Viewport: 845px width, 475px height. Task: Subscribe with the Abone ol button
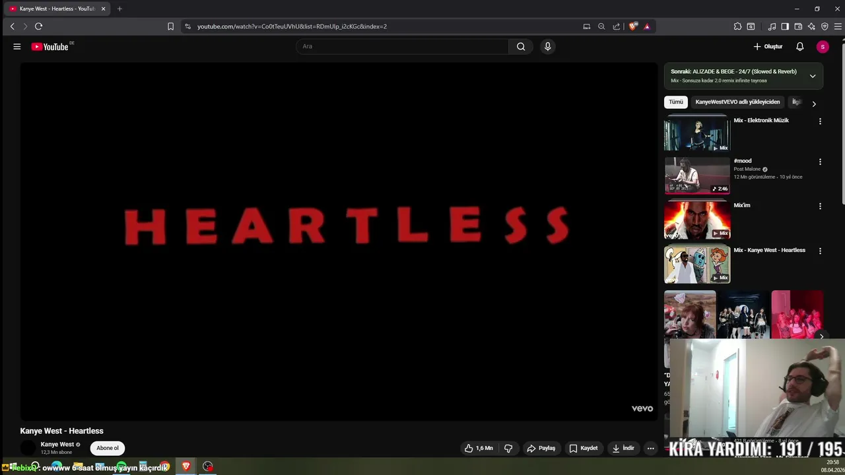tap(108, 448)
